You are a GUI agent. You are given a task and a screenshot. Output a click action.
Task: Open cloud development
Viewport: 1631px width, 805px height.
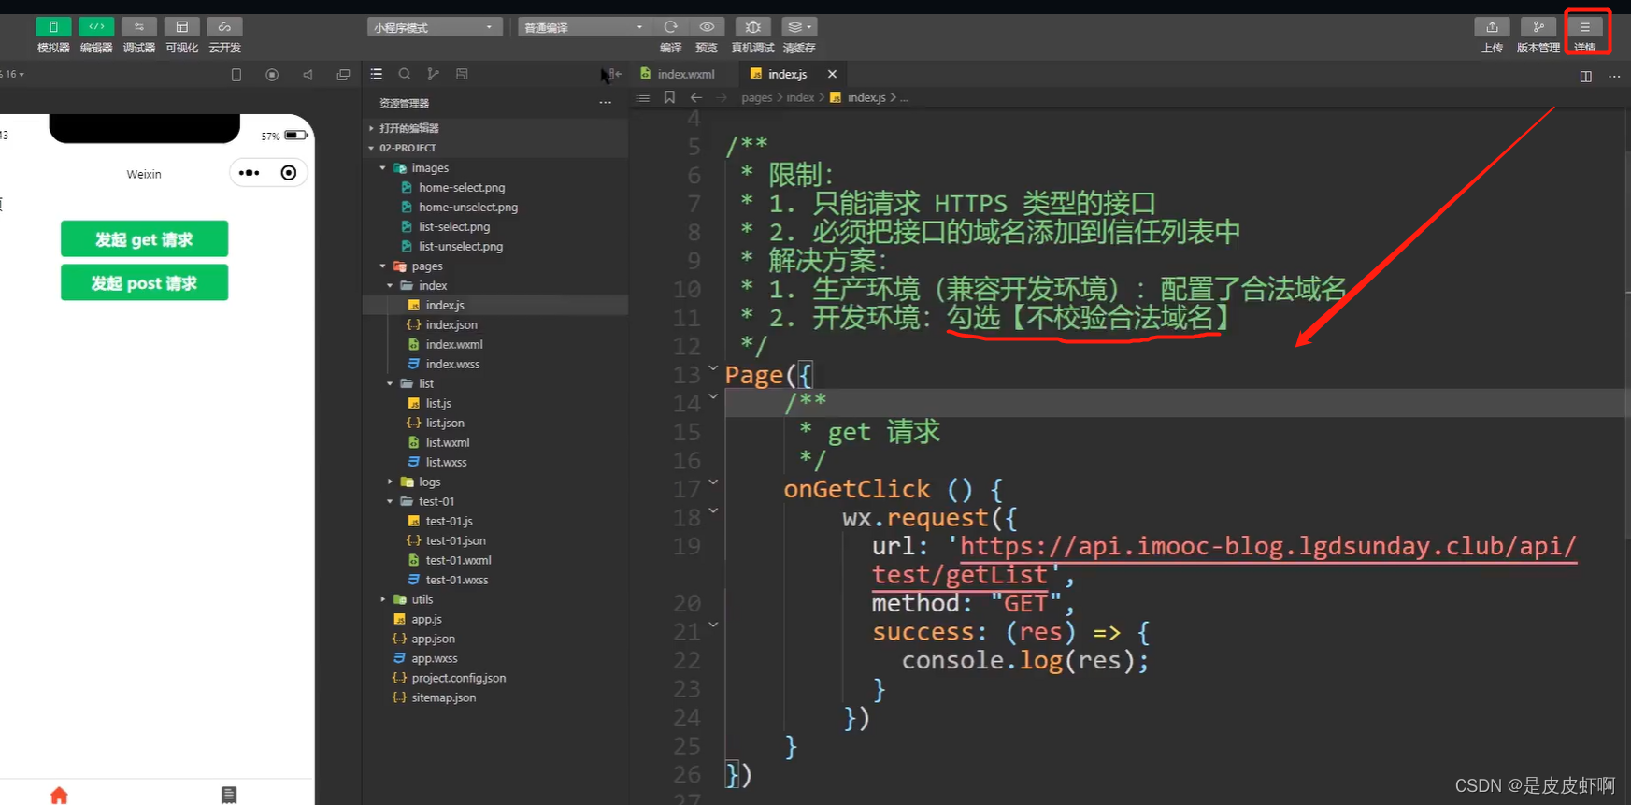click(x=224, y=27)
